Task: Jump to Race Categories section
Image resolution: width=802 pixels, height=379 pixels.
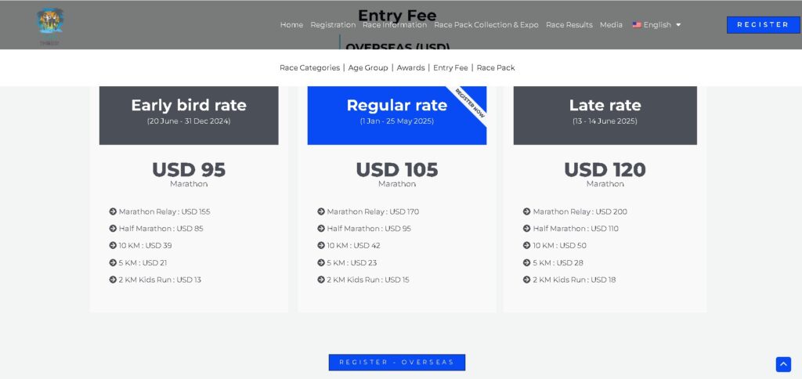Action: (309, 67)
